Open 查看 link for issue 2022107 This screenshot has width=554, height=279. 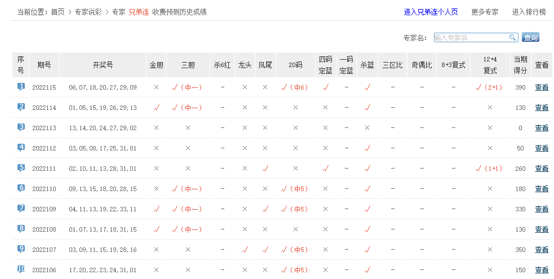click(x=541, y=250)
